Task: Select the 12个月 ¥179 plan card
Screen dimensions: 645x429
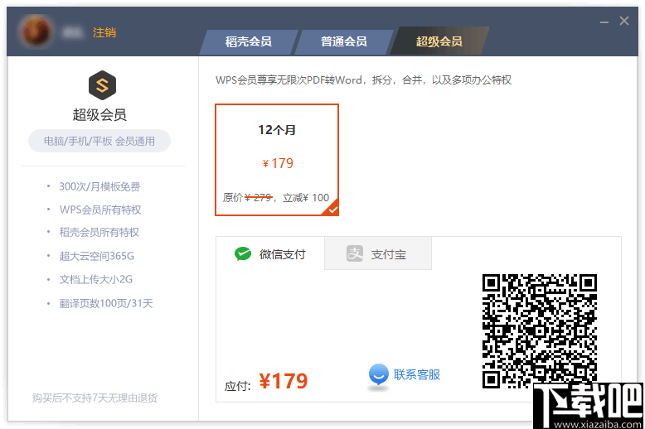Action: [x=277, y=160]
